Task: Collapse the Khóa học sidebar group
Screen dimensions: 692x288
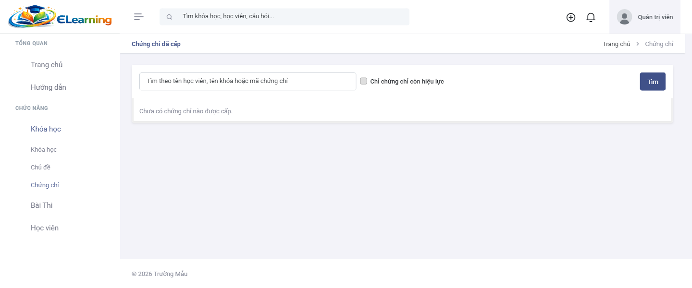Action: (46, 129)
